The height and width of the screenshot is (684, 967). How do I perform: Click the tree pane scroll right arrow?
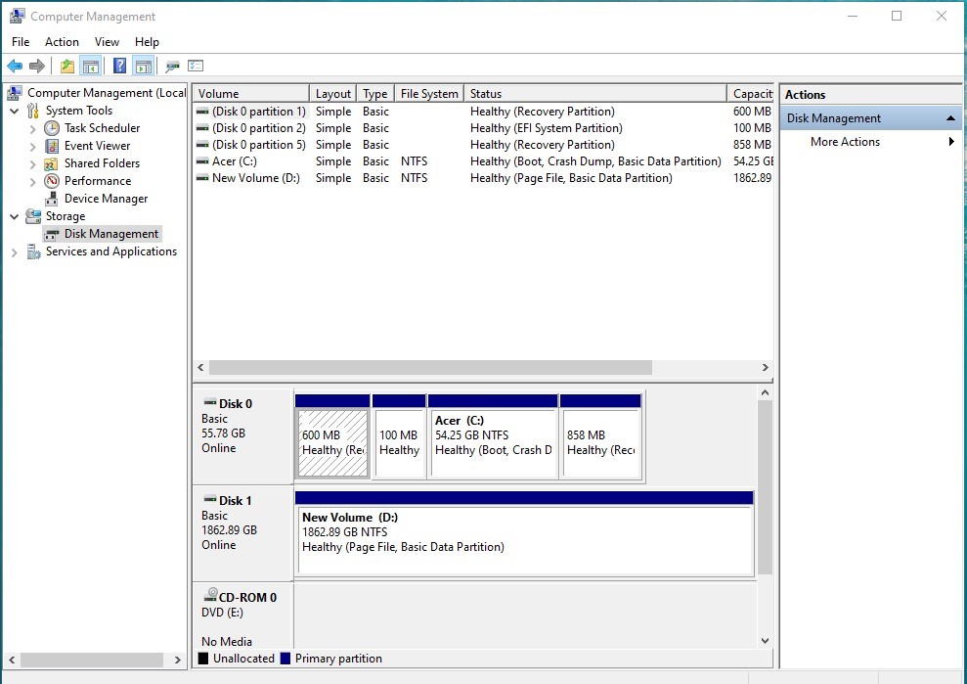(178, 660)
